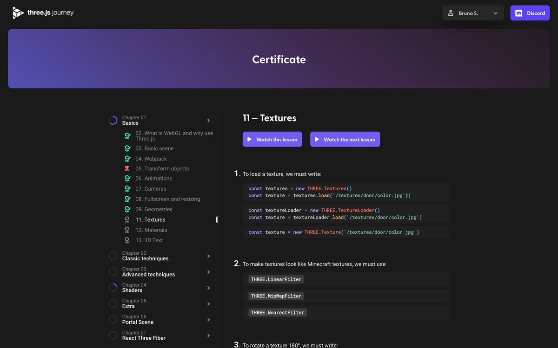Select the THREE.LinearFilter answer
558x348 pixels.
[x=346, y=279]
